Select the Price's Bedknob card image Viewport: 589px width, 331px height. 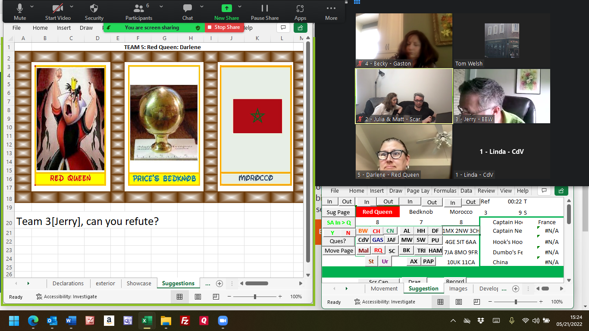click(x=164, y=122)
